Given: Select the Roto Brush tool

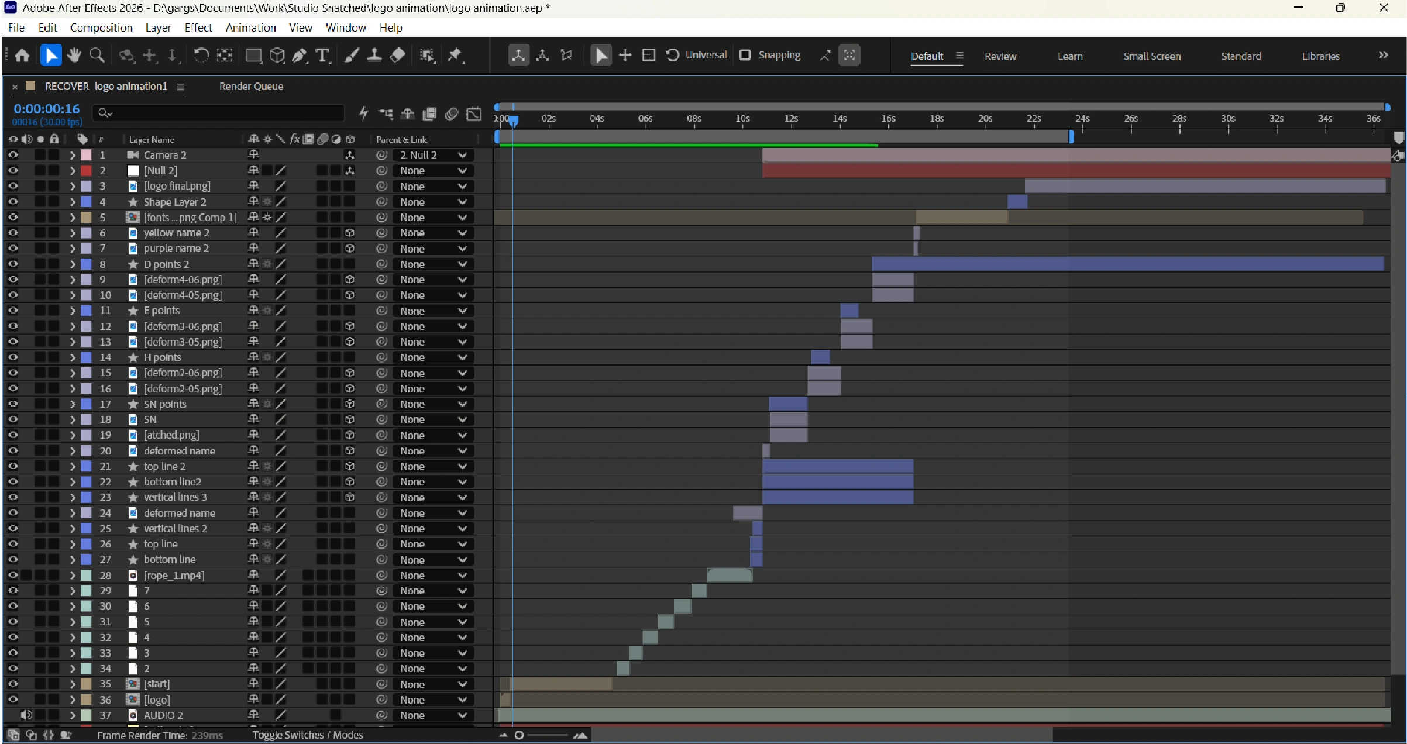Looking at the screenshot, I should tap(427, 56).
